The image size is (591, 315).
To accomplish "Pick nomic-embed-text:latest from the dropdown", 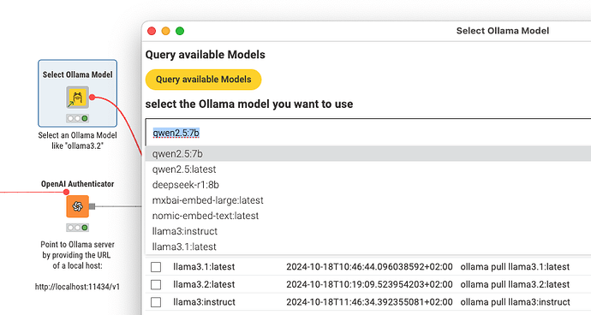I will (367, 216).
